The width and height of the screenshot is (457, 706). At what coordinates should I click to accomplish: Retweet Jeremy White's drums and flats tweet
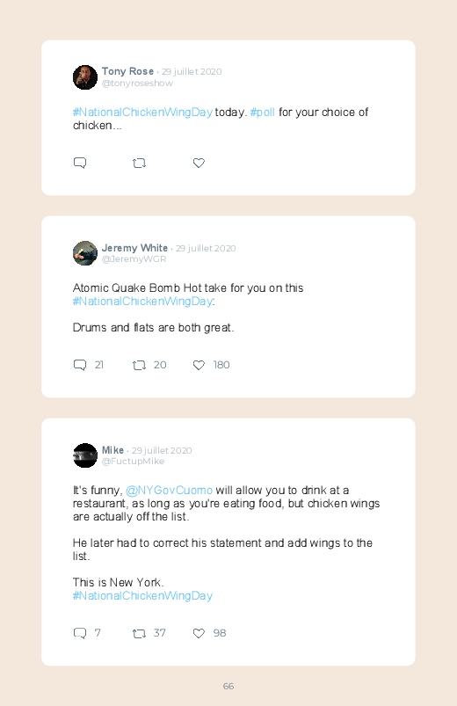click(139, 365)
